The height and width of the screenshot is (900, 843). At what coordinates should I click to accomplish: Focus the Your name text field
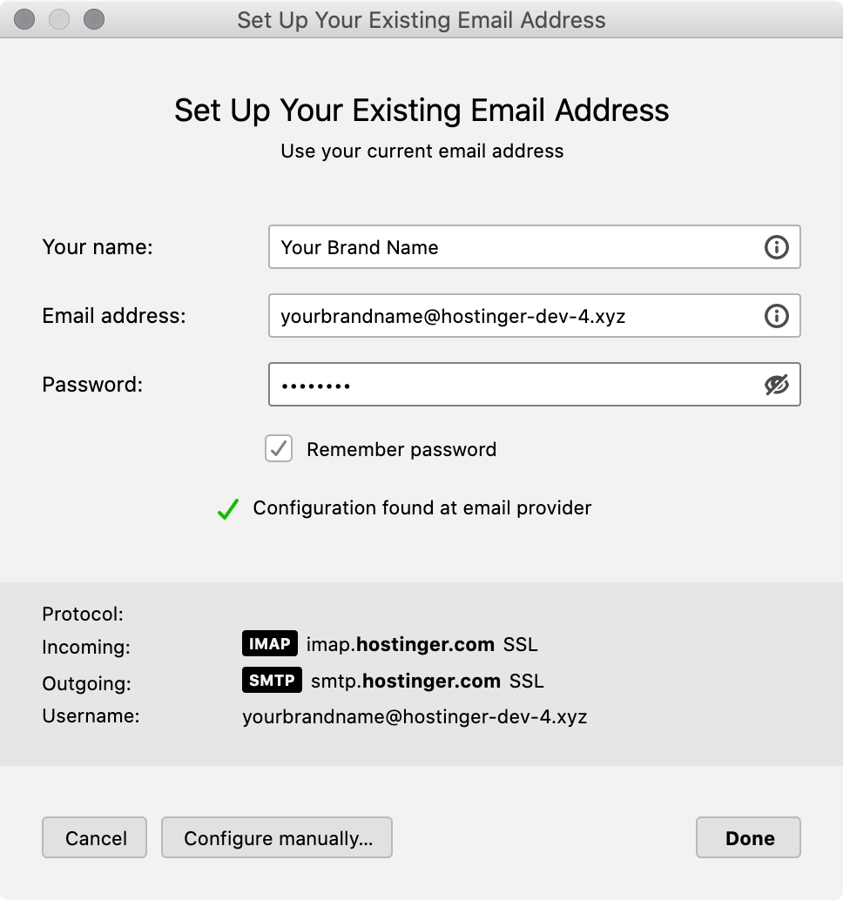point(514,247)
